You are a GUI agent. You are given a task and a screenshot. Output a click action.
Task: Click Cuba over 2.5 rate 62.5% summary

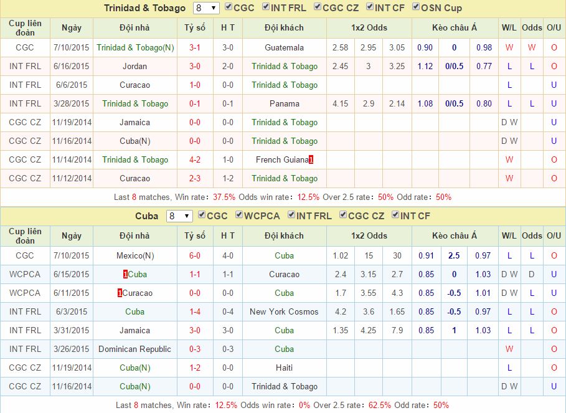tap(379, 405)
